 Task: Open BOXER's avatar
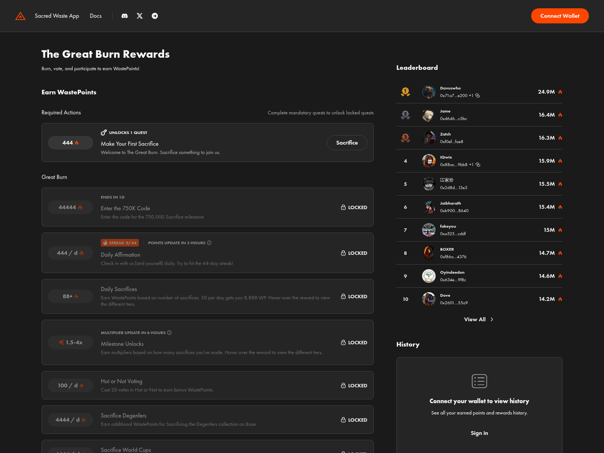coord(429,253)
